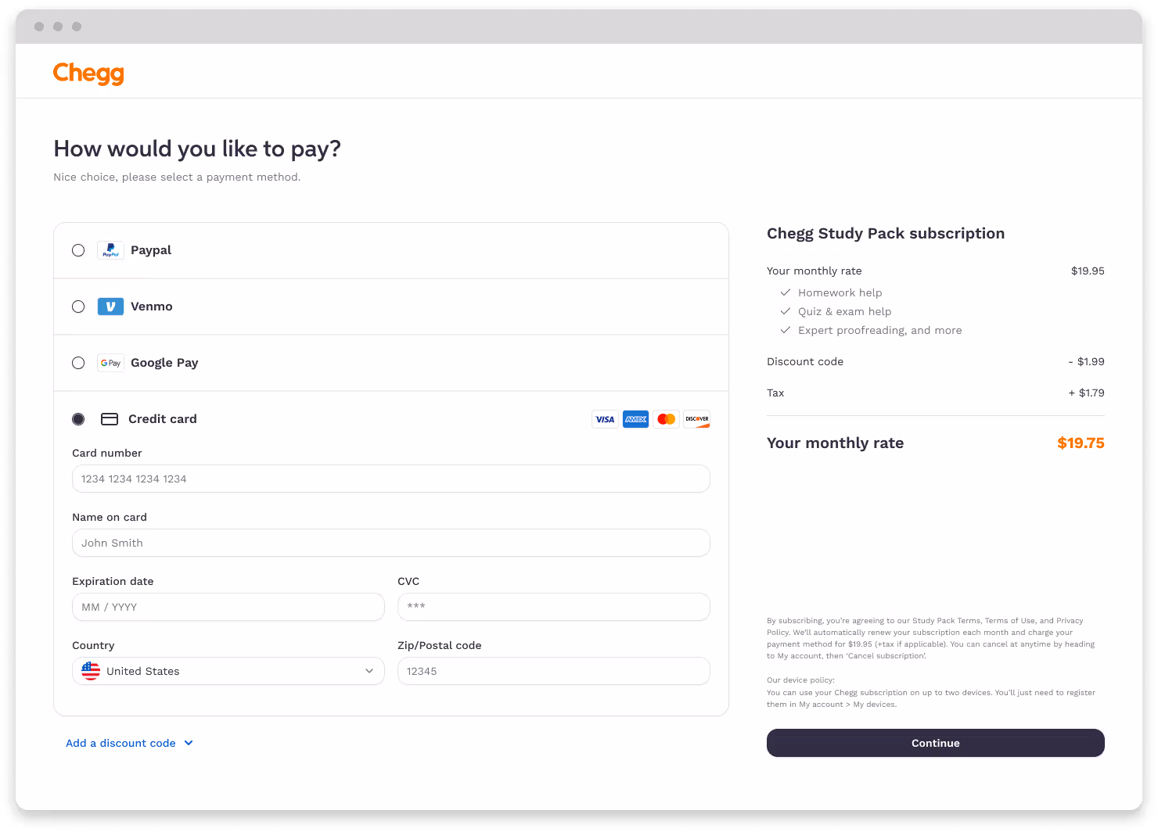Click the Our device policy text
Viewport: 1158px width, 832px height.
[x=800, y=680]
